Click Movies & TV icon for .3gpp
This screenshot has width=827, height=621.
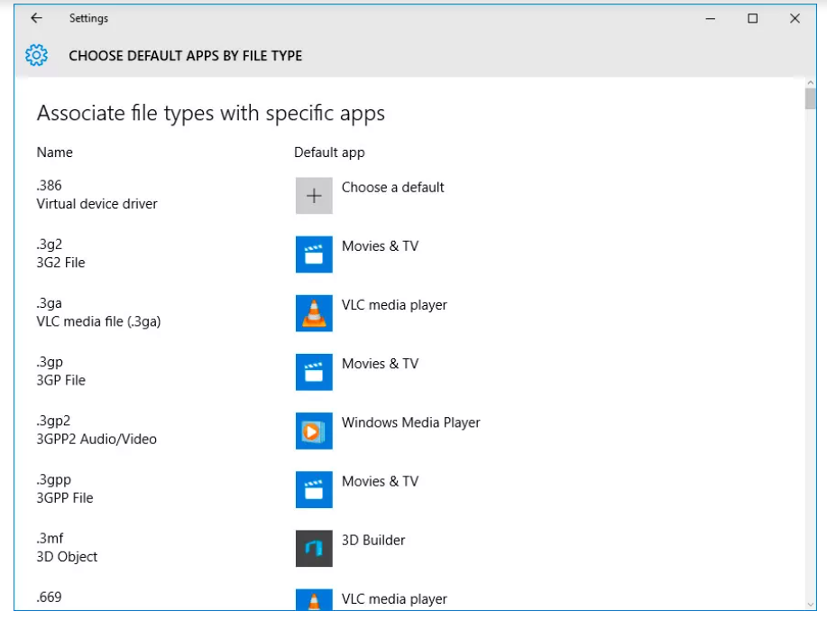314,489
